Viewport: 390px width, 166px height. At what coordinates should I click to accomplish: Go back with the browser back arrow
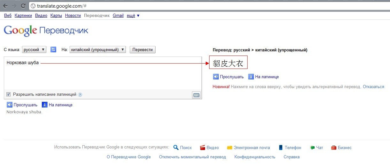coord(5,6)
